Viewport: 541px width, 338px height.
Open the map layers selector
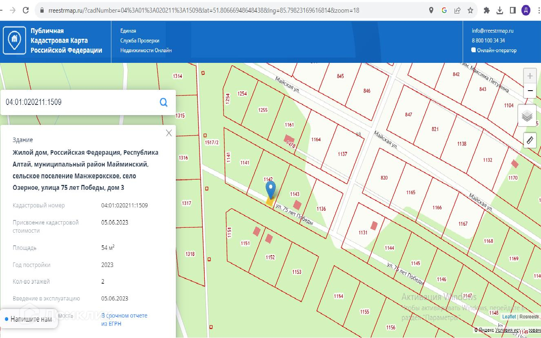[527, 116]
